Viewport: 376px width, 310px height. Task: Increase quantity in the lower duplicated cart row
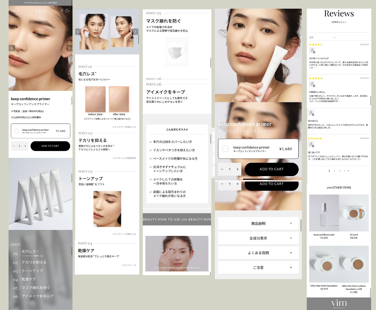tap(238, 184)
